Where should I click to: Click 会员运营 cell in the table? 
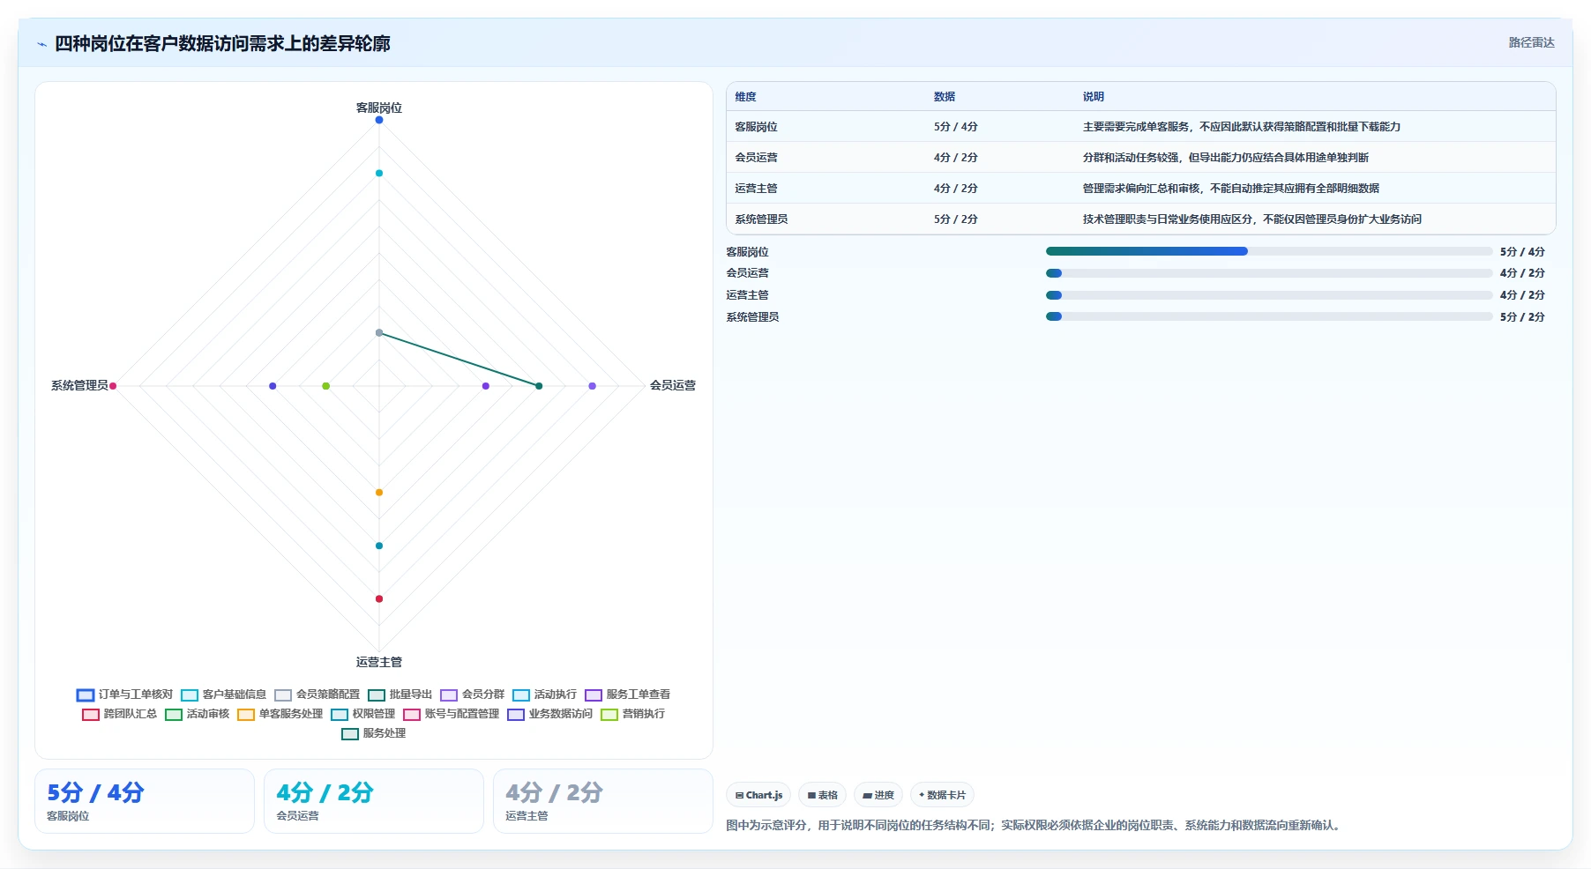coord(757,158)
